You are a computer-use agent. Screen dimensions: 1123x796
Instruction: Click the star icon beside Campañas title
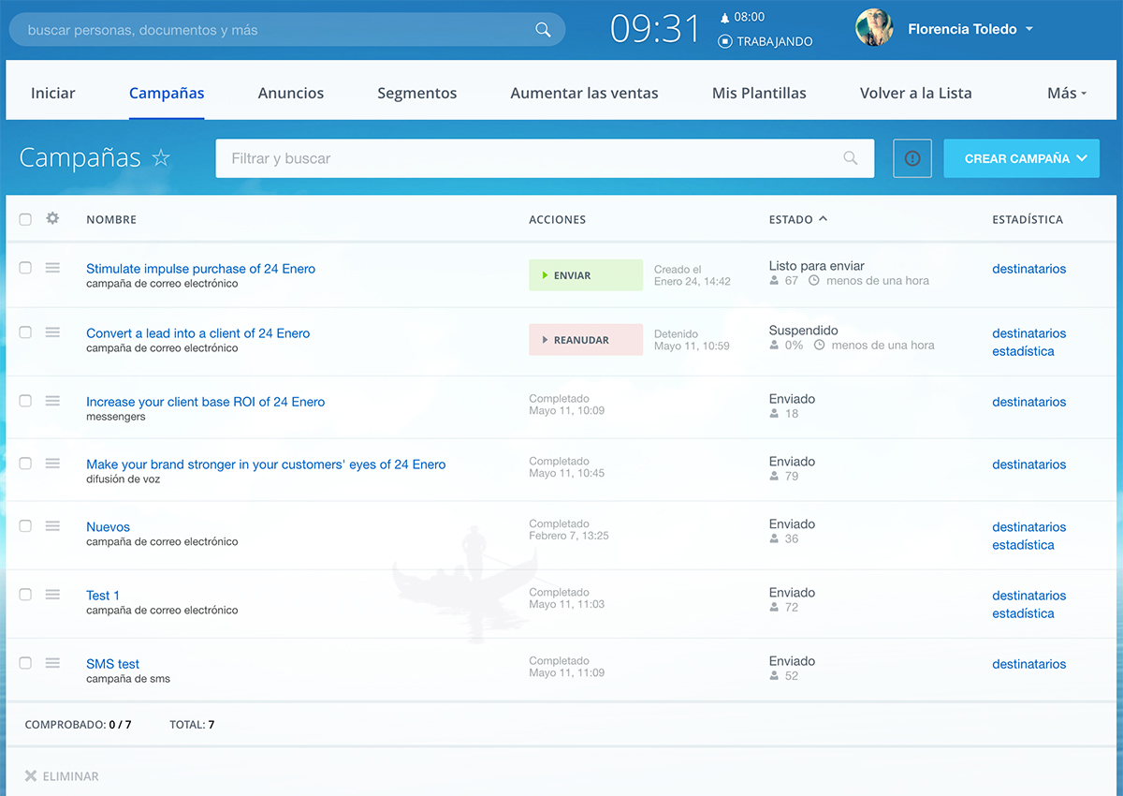tap(161, 157)
